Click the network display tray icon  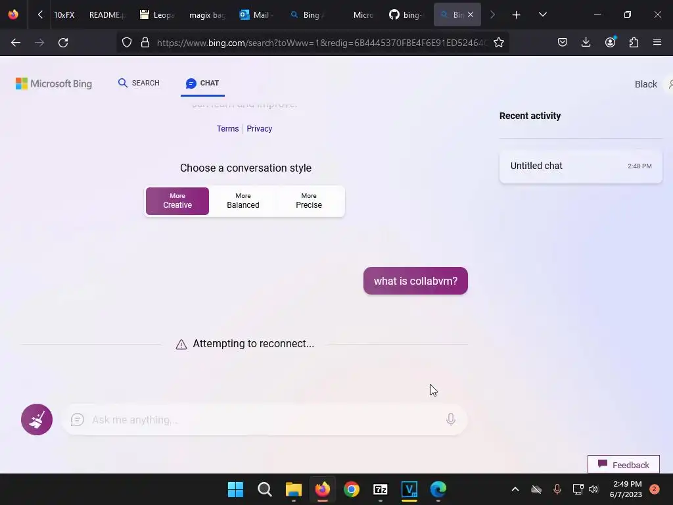(x=578, y=489)
